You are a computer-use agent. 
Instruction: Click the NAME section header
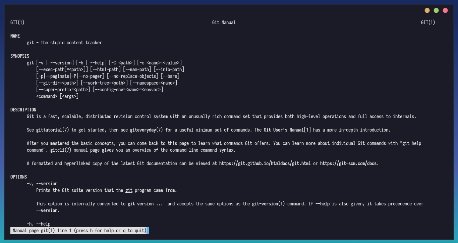point(15,36)
